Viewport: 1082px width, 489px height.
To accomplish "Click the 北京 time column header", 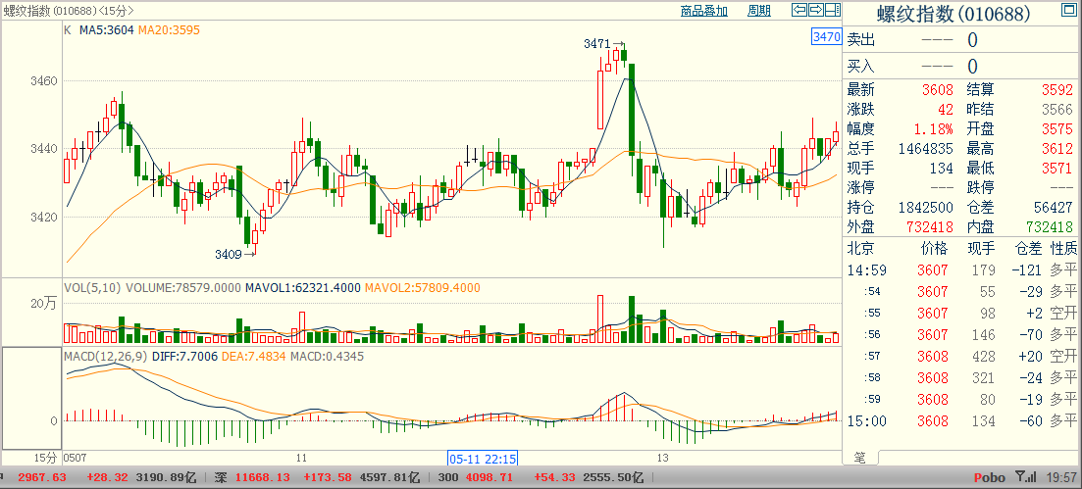I will tap(859, 248).
